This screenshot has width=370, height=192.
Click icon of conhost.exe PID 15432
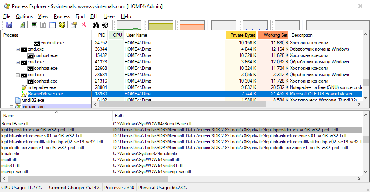pos(30,56)
